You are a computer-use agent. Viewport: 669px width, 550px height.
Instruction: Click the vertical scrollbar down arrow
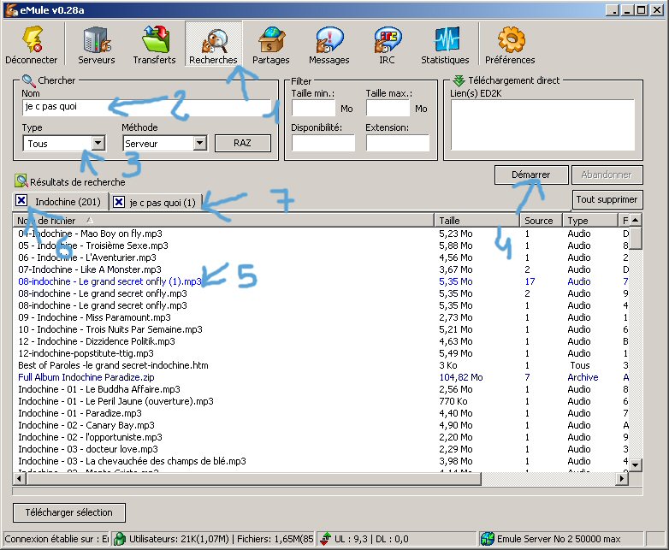[636, 465]
